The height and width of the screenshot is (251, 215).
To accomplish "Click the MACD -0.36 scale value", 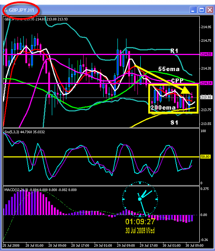I will click(x=204, y=240).
